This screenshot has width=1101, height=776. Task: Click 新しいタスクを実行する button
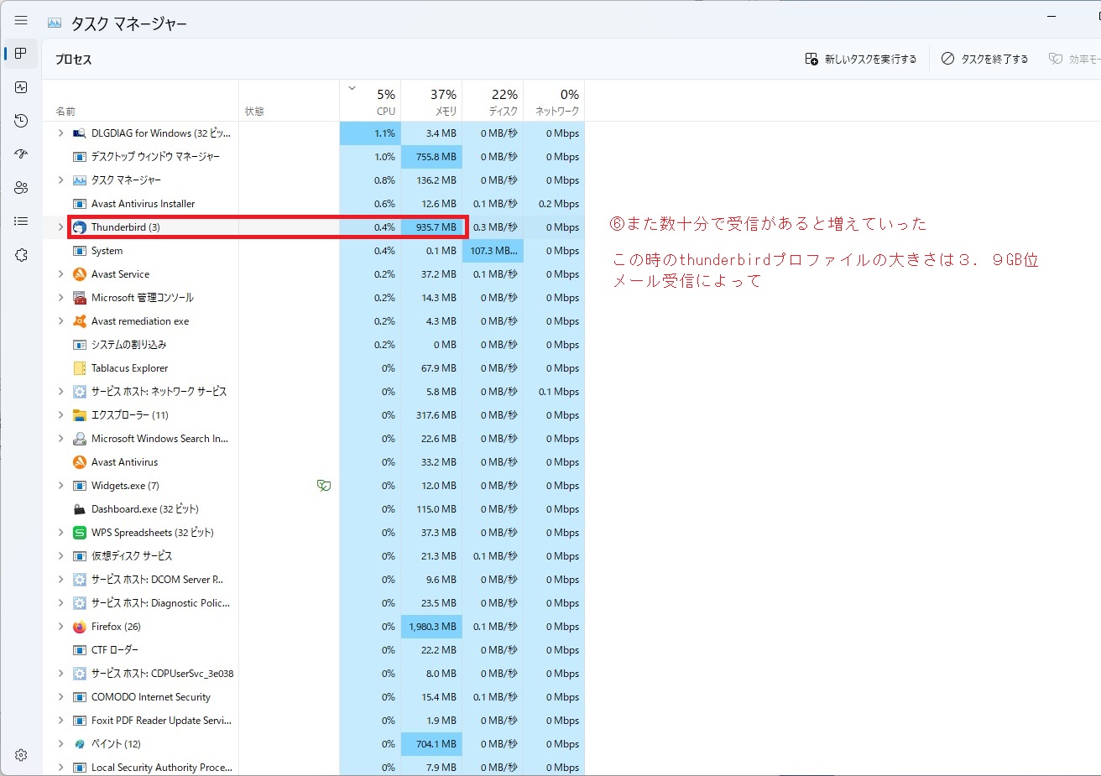tap(860, 60)
